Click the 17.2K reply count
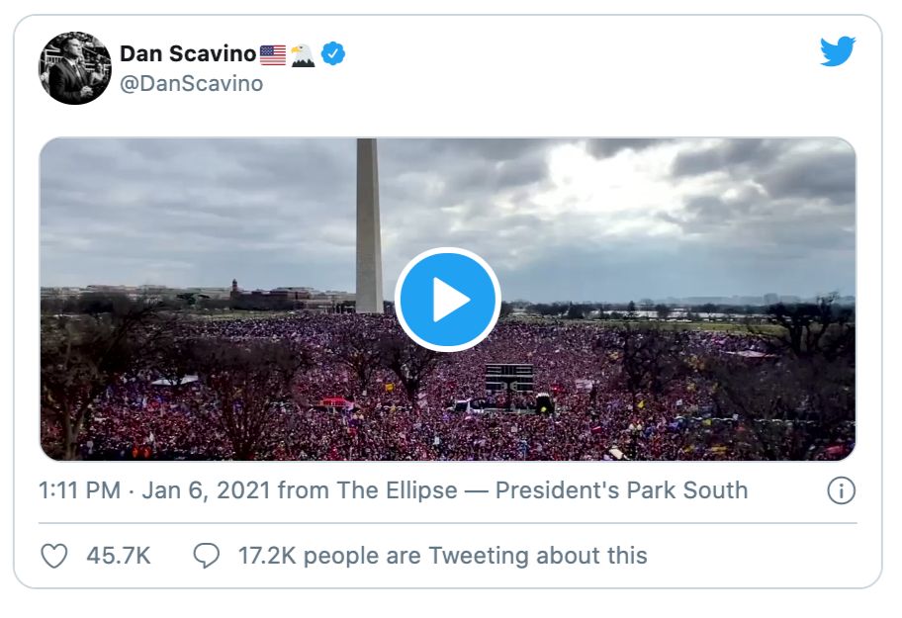This screenshot has width=902, height=618. tap(267, 556)
